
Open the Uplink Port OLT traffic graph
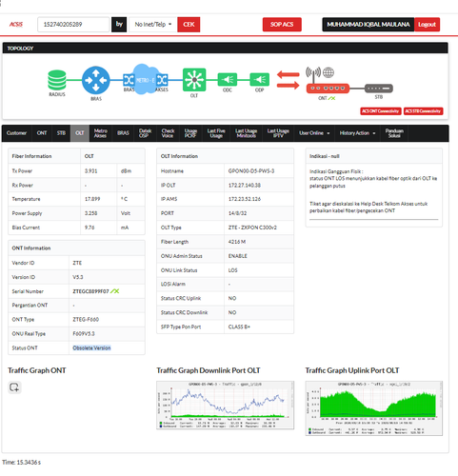point(374,408)
